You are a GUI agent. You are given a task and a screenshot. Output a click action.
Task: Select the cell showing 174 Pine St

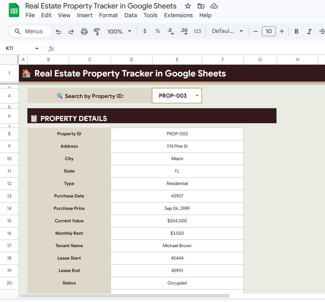pos(177,146)
